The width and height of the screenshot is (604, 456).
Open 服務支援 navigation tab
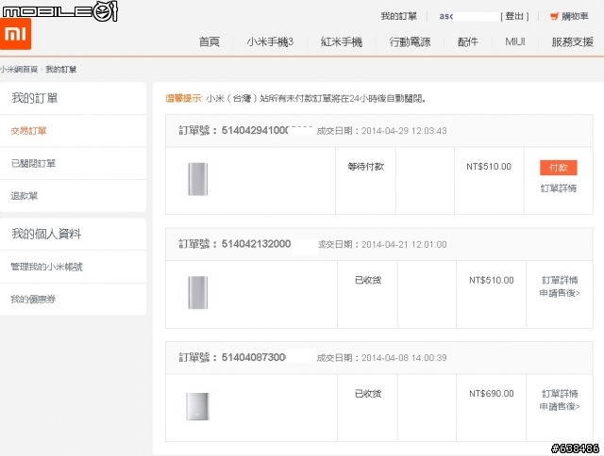pyautogui.click(x=573, y=41)
